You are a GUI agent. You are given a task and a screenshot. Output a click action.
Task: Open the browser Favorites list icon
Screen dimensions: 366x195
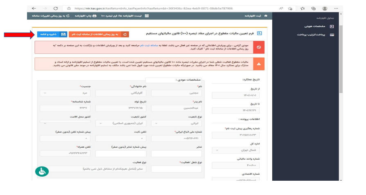click(303, 9)
